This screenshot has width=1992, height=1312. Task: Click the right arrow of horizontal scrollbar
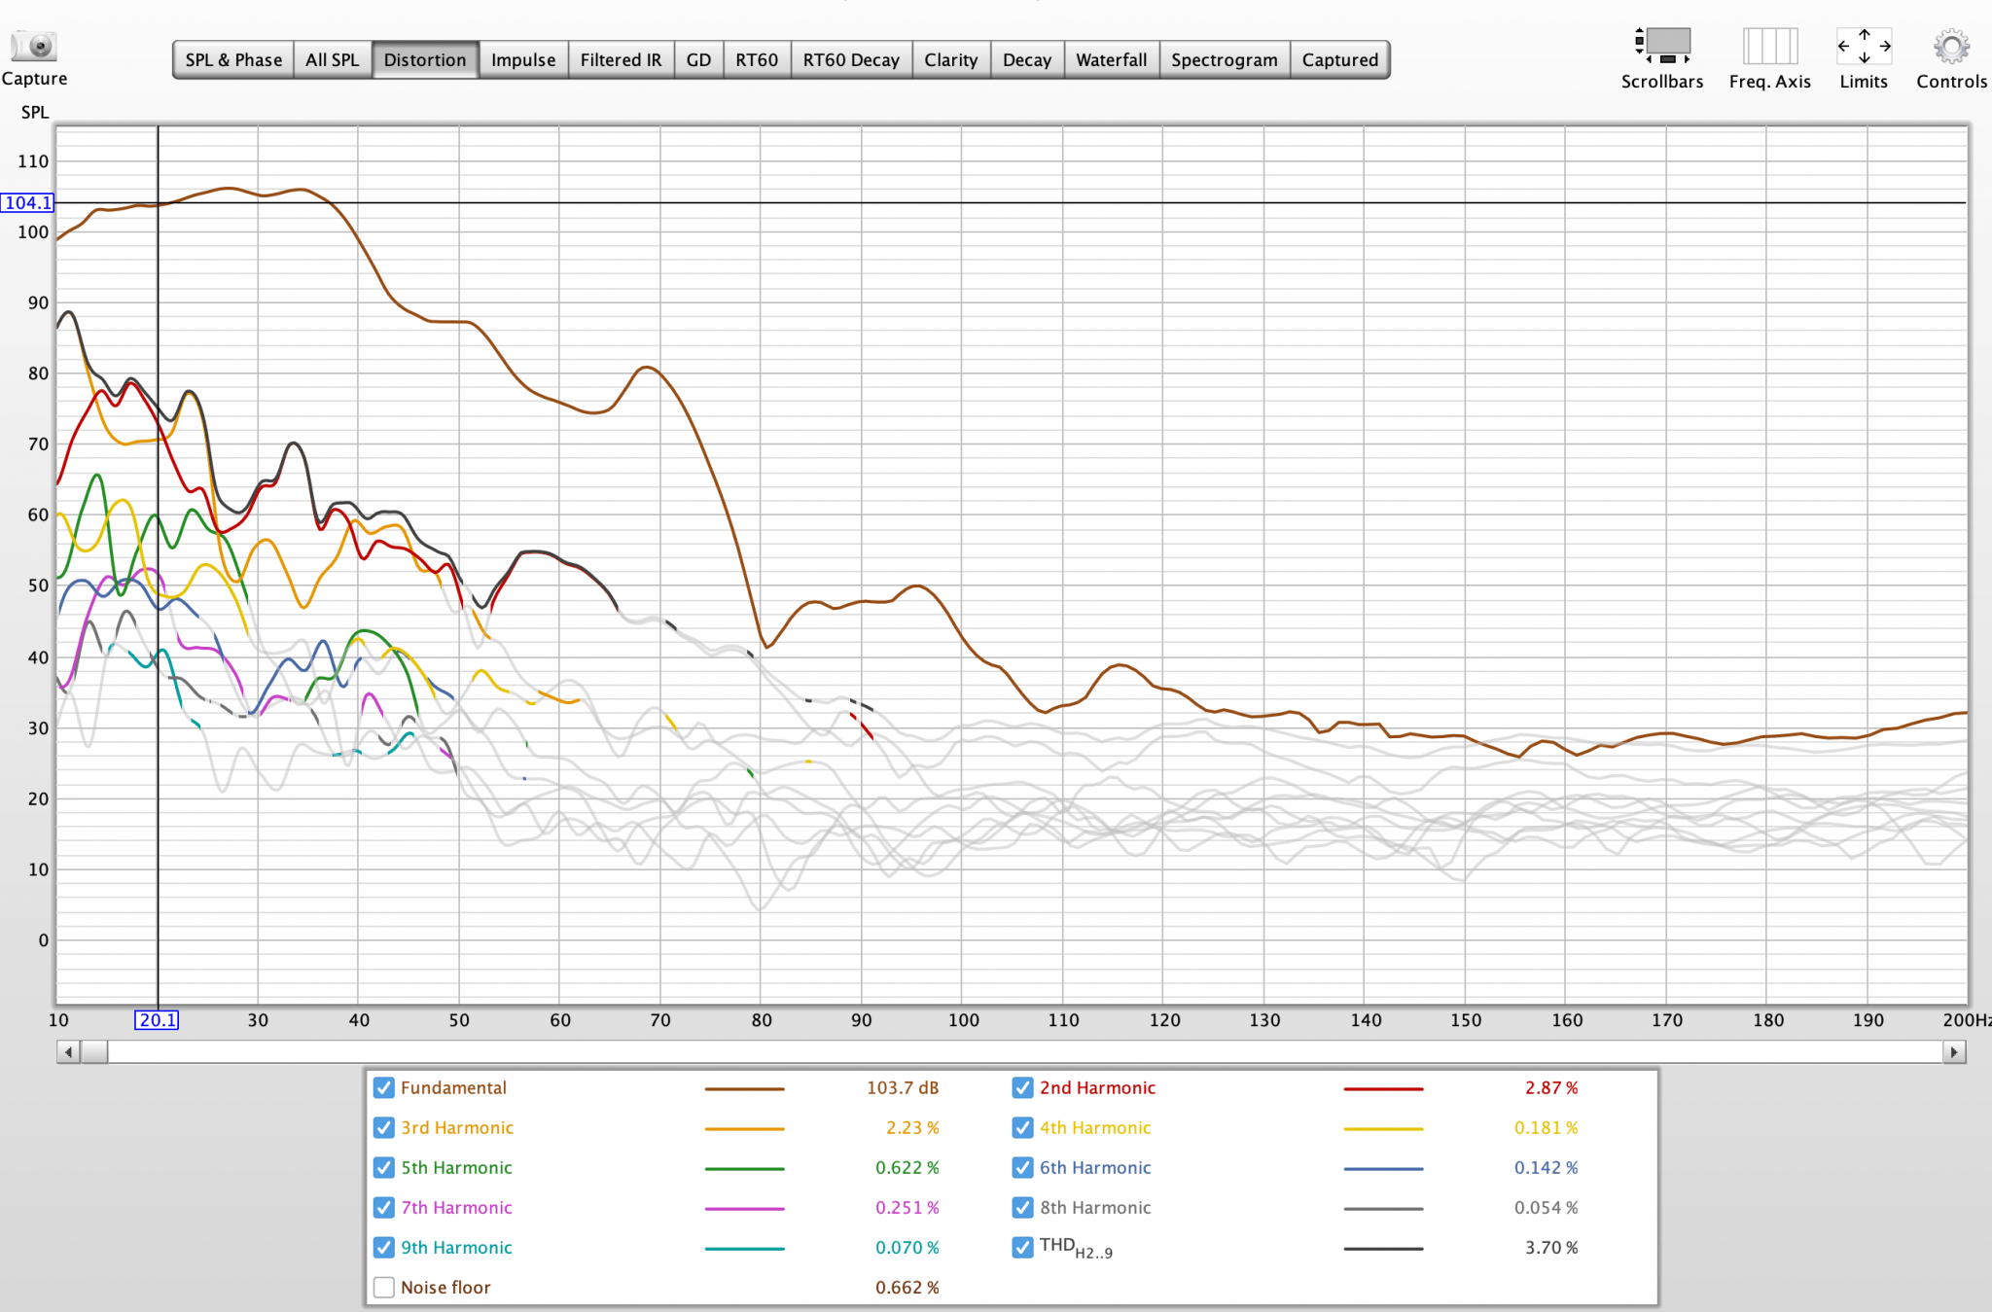pyautogui.click(x=1954, y=1052)
